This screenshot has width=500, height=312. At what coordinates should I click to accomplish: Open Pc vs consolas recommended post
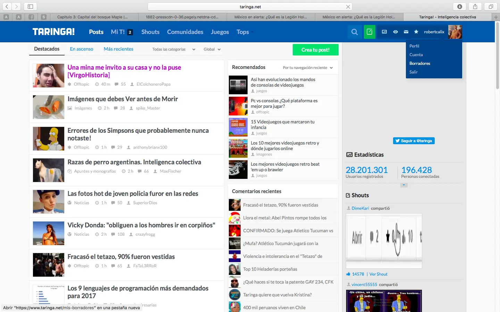[x=284, y=103]
